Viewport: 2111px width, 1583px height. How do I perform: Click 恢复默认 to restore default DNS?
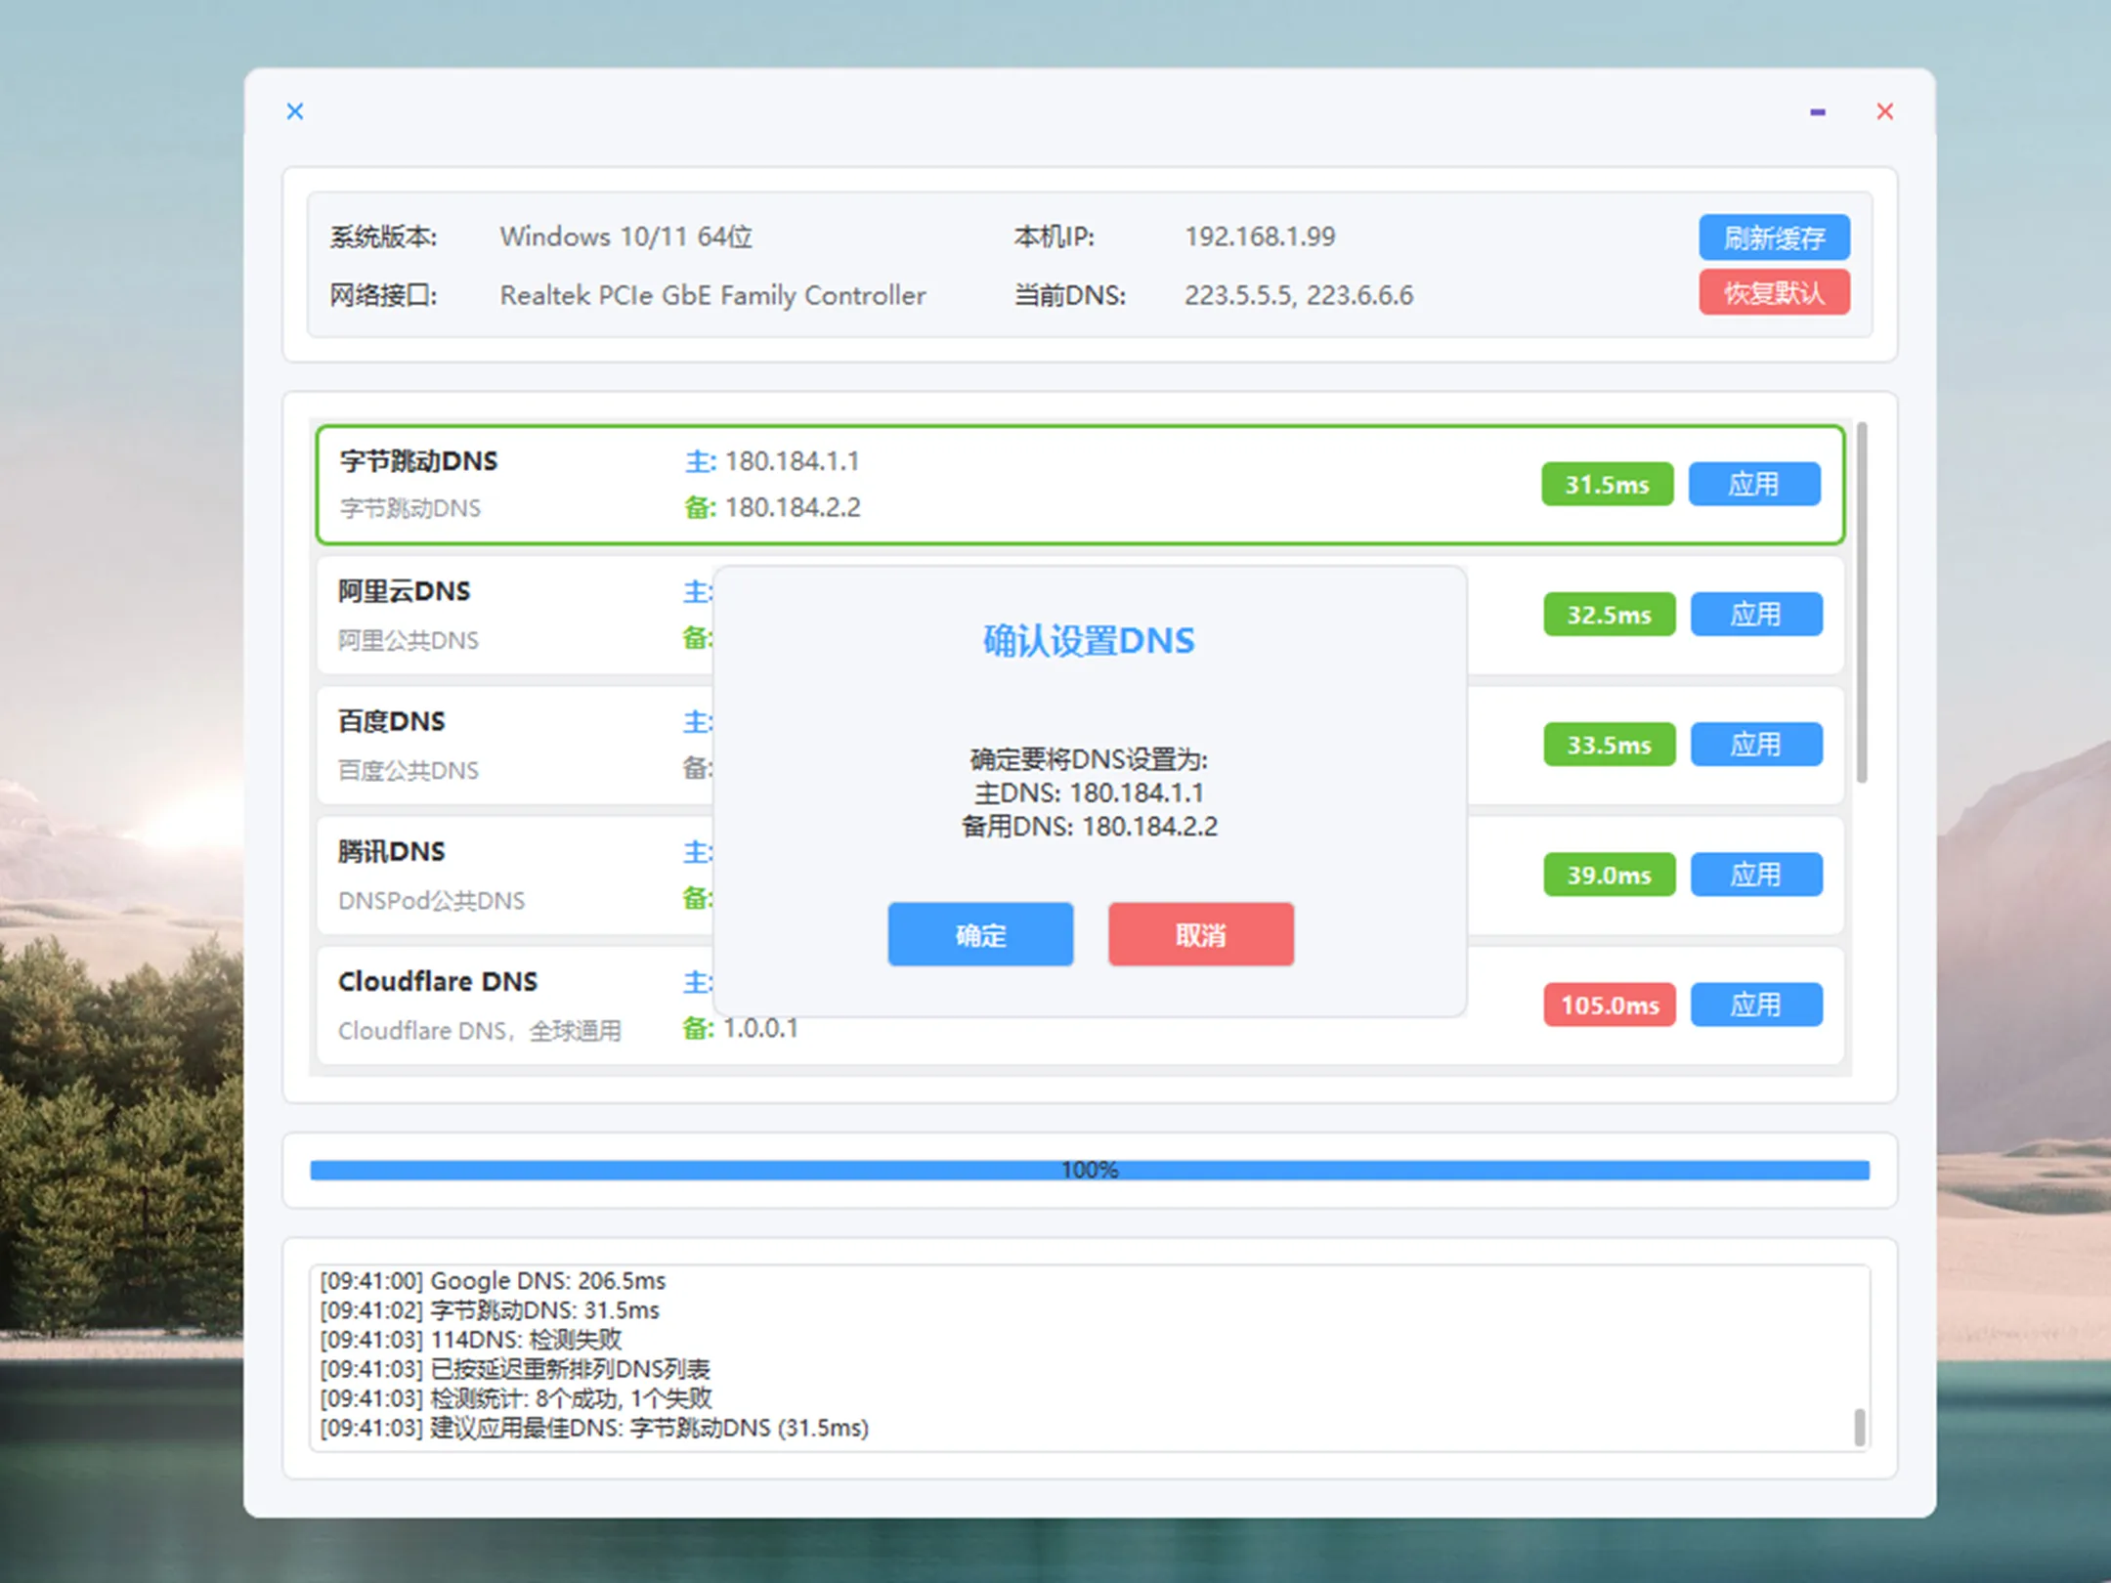(1774, 292)
